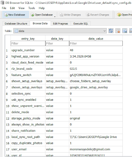Click the GGLS value cell
The width and height of the screenshot is (132, 157).
(x=96, y=69)
